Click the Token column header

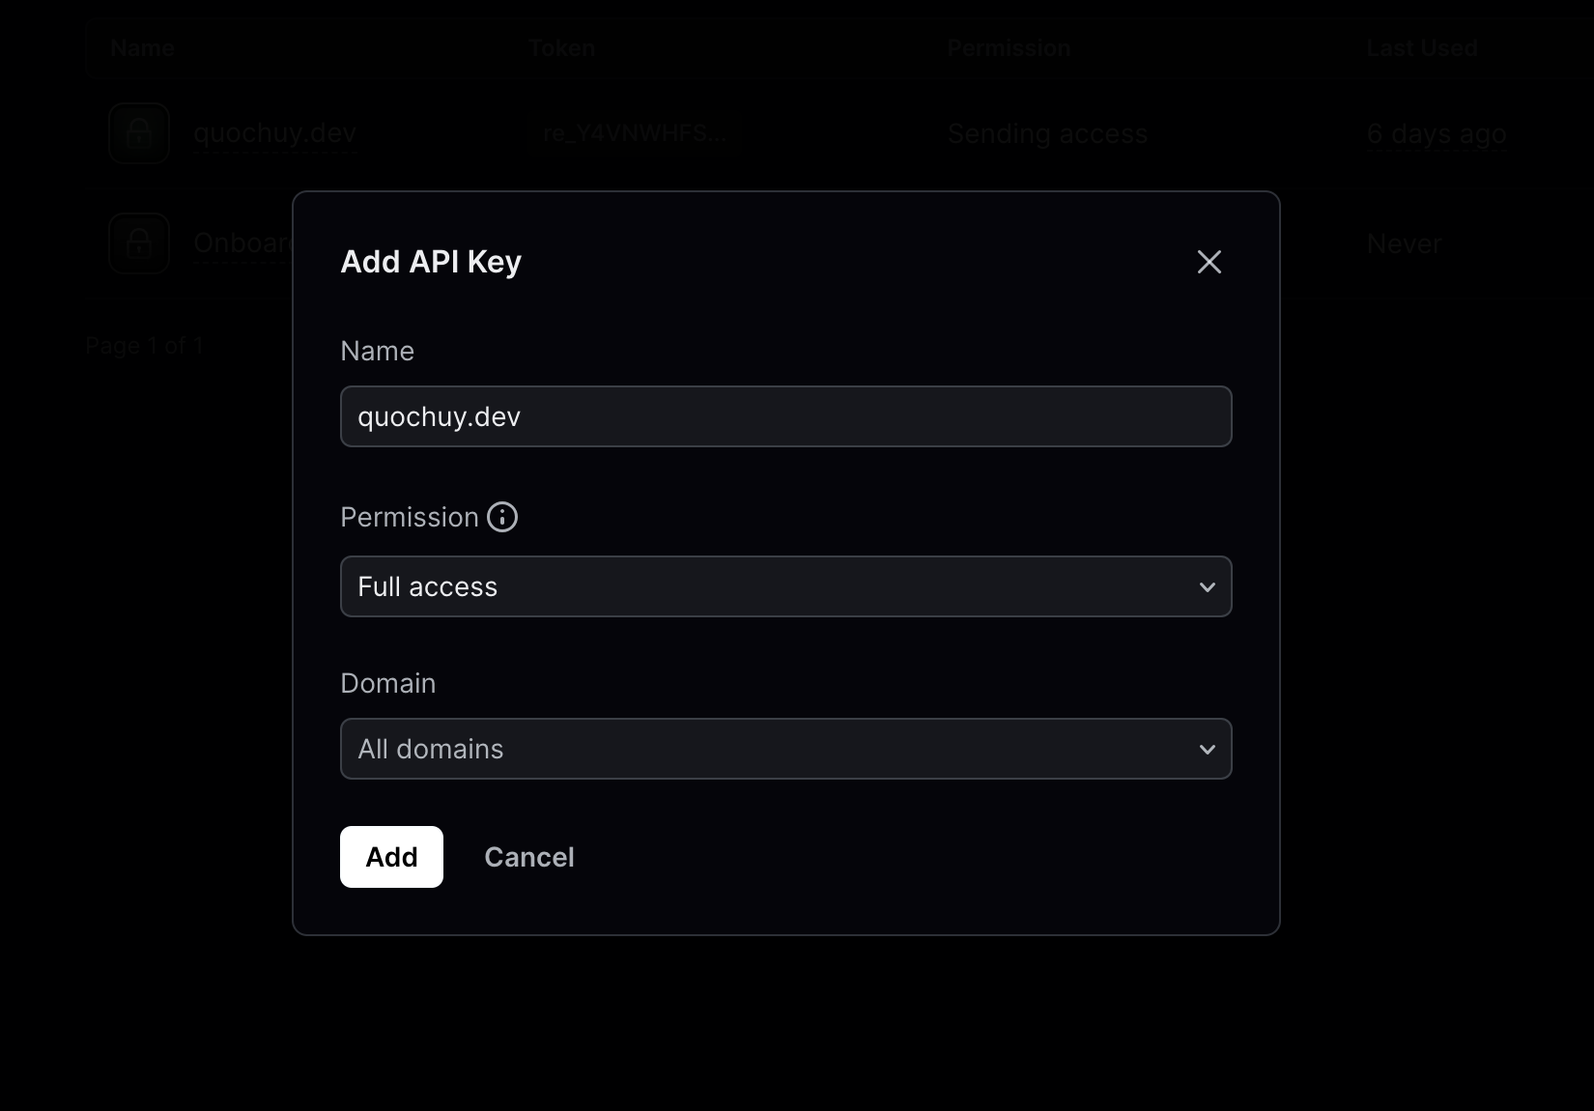pos(561,47)
